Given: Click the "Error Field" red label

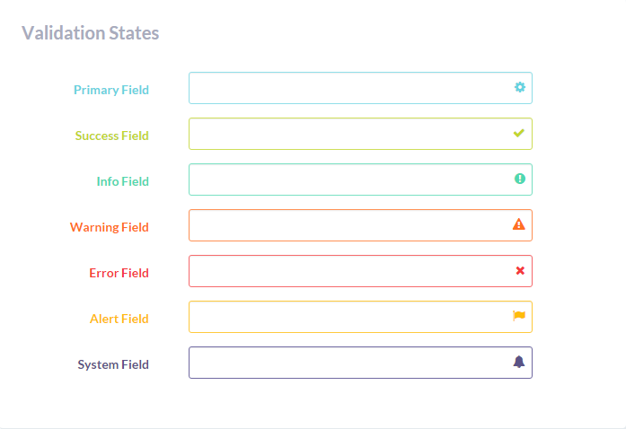Looking at the screenshot, I should click(x=119, y=273).
